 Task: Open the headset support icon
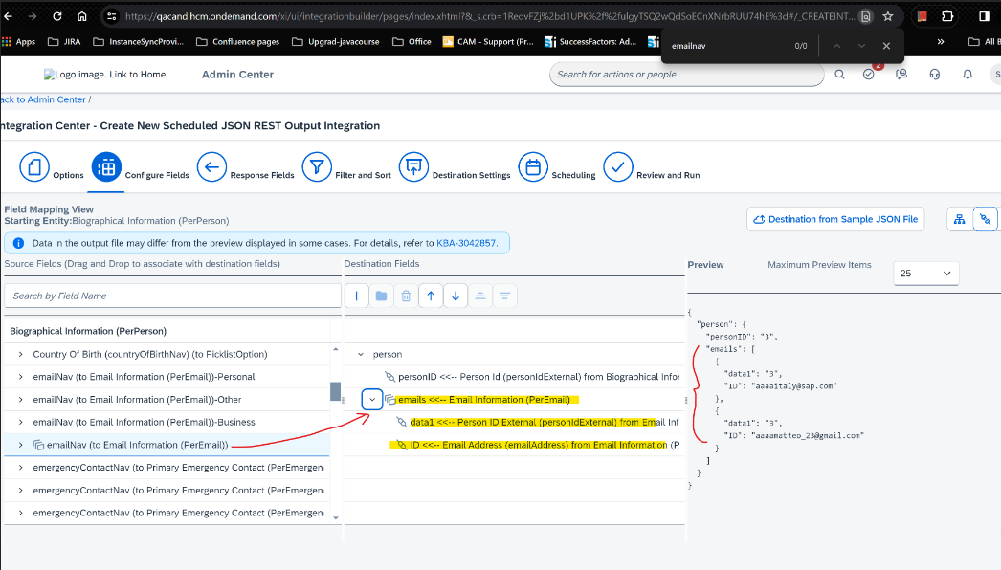pyautogui.click(x=935, y=74)
